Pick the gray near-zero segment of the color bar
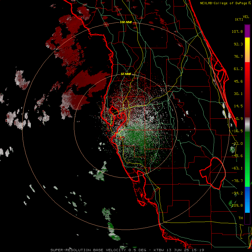Image resolution: width=252 pixels, height=252 pixels. pyautogui.click(x=247, y=125)
